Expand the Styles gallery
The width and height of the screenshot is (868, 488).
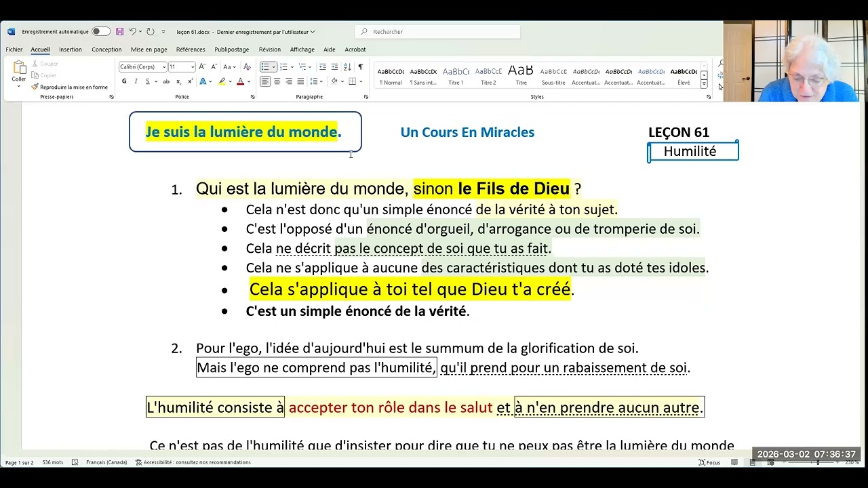point(704,84)
